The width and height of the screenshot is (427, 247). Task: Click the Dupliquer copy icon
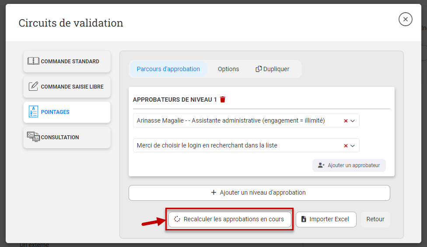click(x=259, y=69)
